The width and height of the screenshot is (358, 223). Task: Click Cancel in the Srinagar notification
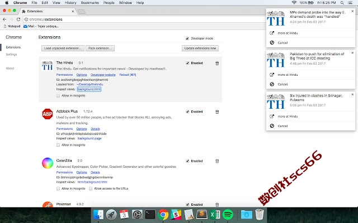(282, 126)
